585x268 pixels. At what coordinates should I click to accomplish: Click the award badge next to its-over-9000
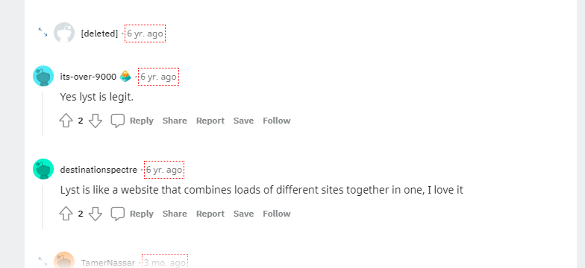coord(125,76)
